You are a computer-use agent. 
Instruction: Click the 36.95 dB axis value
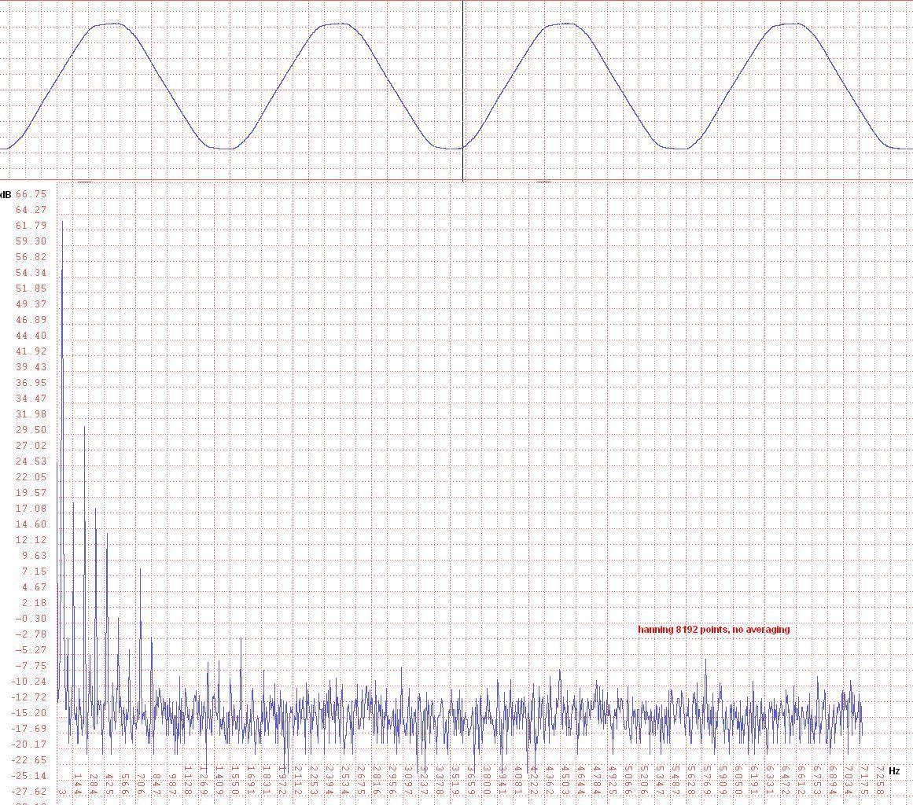(x=31, y=383)
